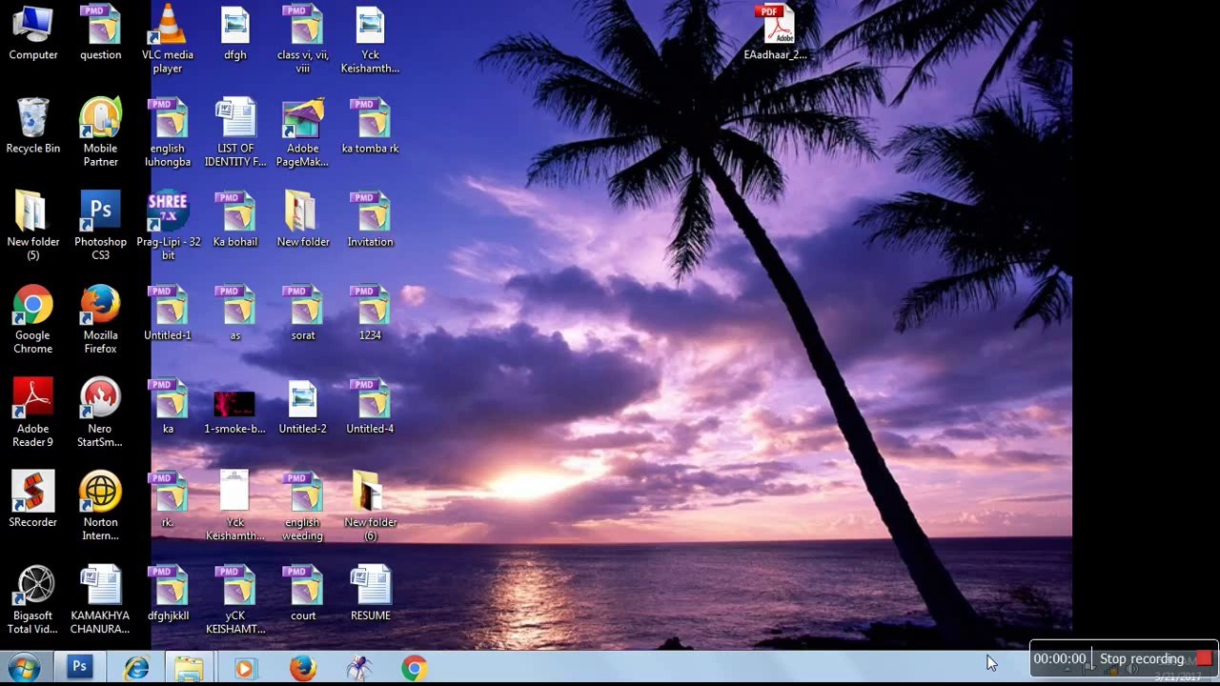Select the 'as' PMD file
The height and width of the screenshot is (686, 1220).
point(235,313)
